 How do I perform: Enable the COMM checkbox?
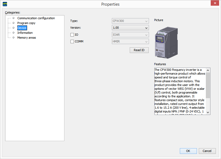pyautogui.click(x=72, y=41)
